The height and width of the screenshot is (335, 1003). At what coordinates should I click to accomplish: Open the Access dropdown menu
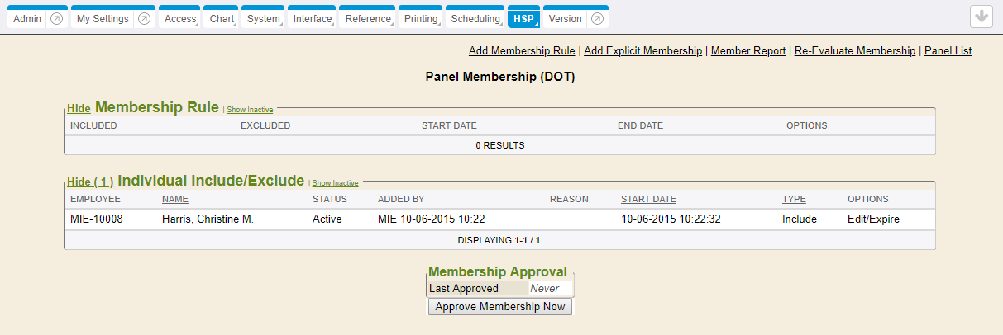coord(179,19)
